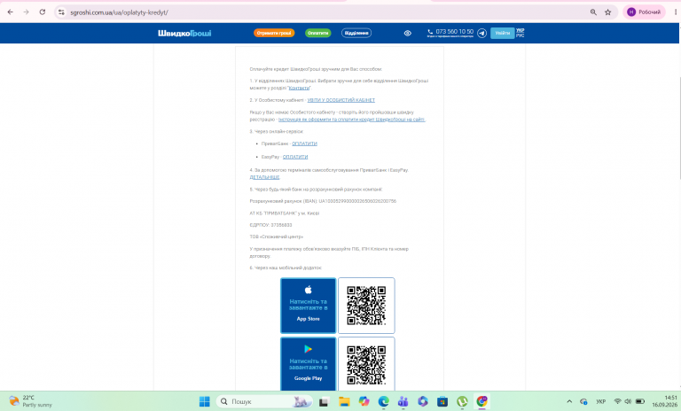This screenshot has width=681, height=411.
Task: Click the ТОВ «Споживчий центр» text
Action: pos(277,237)
